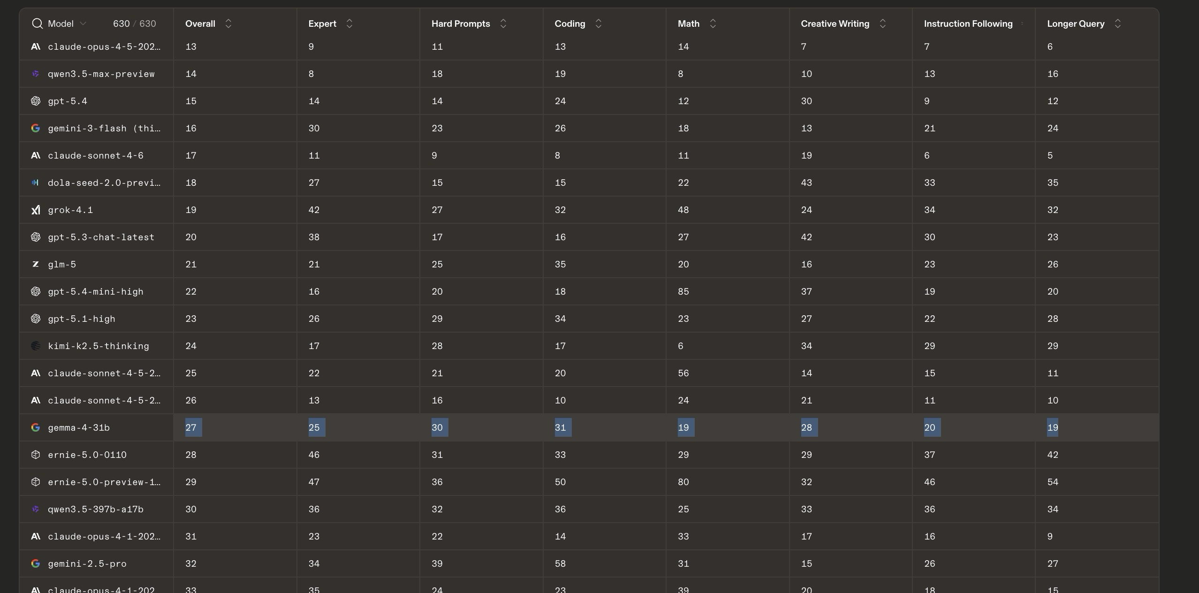
Task: Click the glm-5 model name
Action: 62,264
